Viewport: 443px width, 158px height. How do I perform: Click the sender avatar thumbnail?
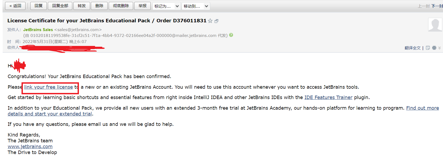435,25
